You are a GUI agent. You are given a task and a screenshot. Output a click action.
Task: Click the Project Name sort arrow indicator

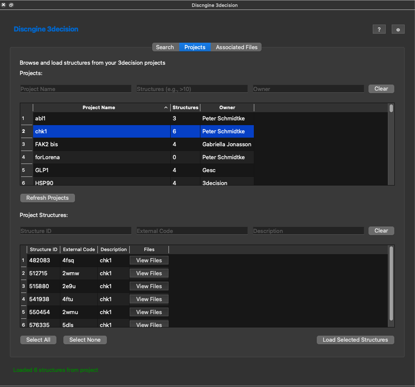[x=165, y=107]
